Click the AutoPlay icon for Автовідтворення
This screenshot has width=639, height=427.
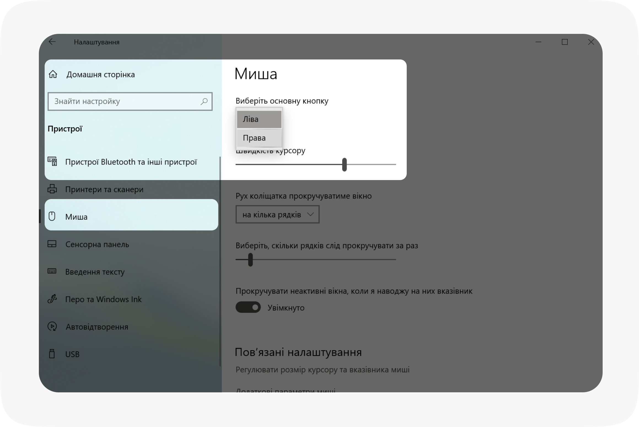coord(52,327)
